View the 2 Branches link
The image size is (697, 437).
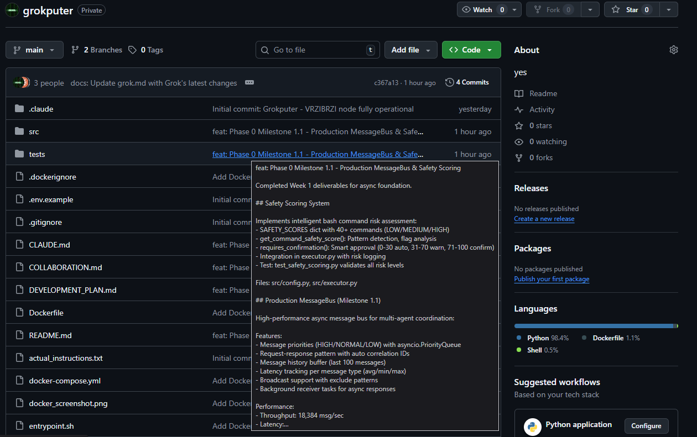tap(97, 50)
